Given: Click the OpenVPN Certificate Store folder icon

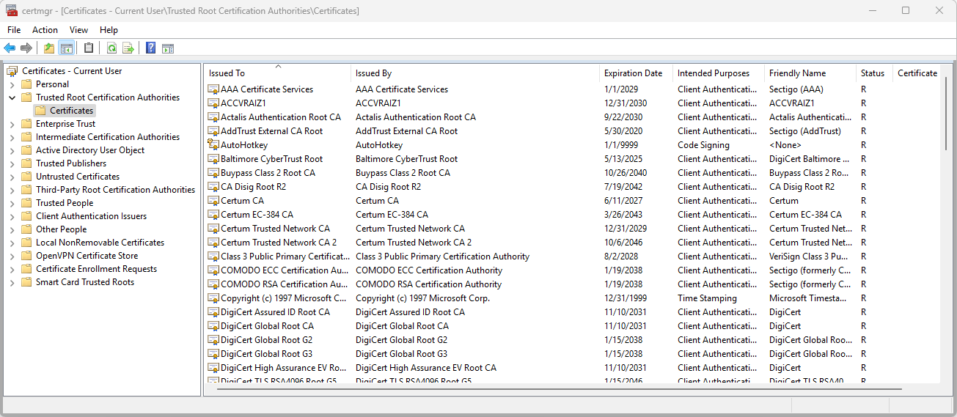Looking at the screenshot, I should pos(26,256).
